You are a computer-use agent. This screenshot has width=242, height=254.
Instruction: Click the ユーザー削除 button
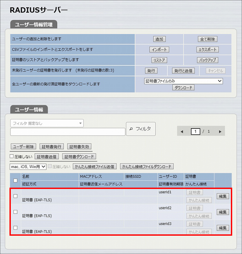[23, 146]
